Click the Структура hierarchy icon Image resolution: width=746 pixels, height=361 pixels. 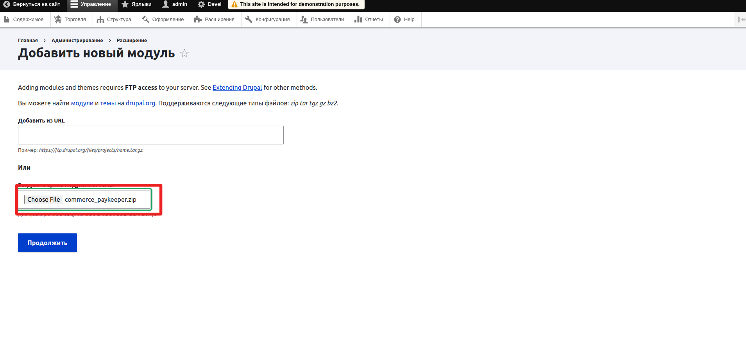point(100,20)
